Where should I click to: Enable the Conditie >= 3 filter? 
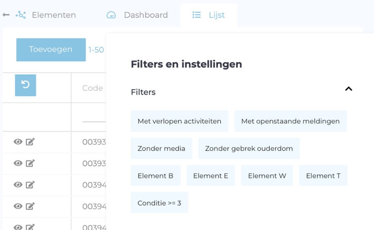pyautogui.click(x=159, y=203)
